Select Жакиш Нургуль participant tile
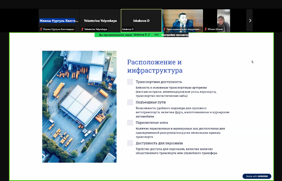Viewport: 282px width, 181px height. tap(59, 21)
